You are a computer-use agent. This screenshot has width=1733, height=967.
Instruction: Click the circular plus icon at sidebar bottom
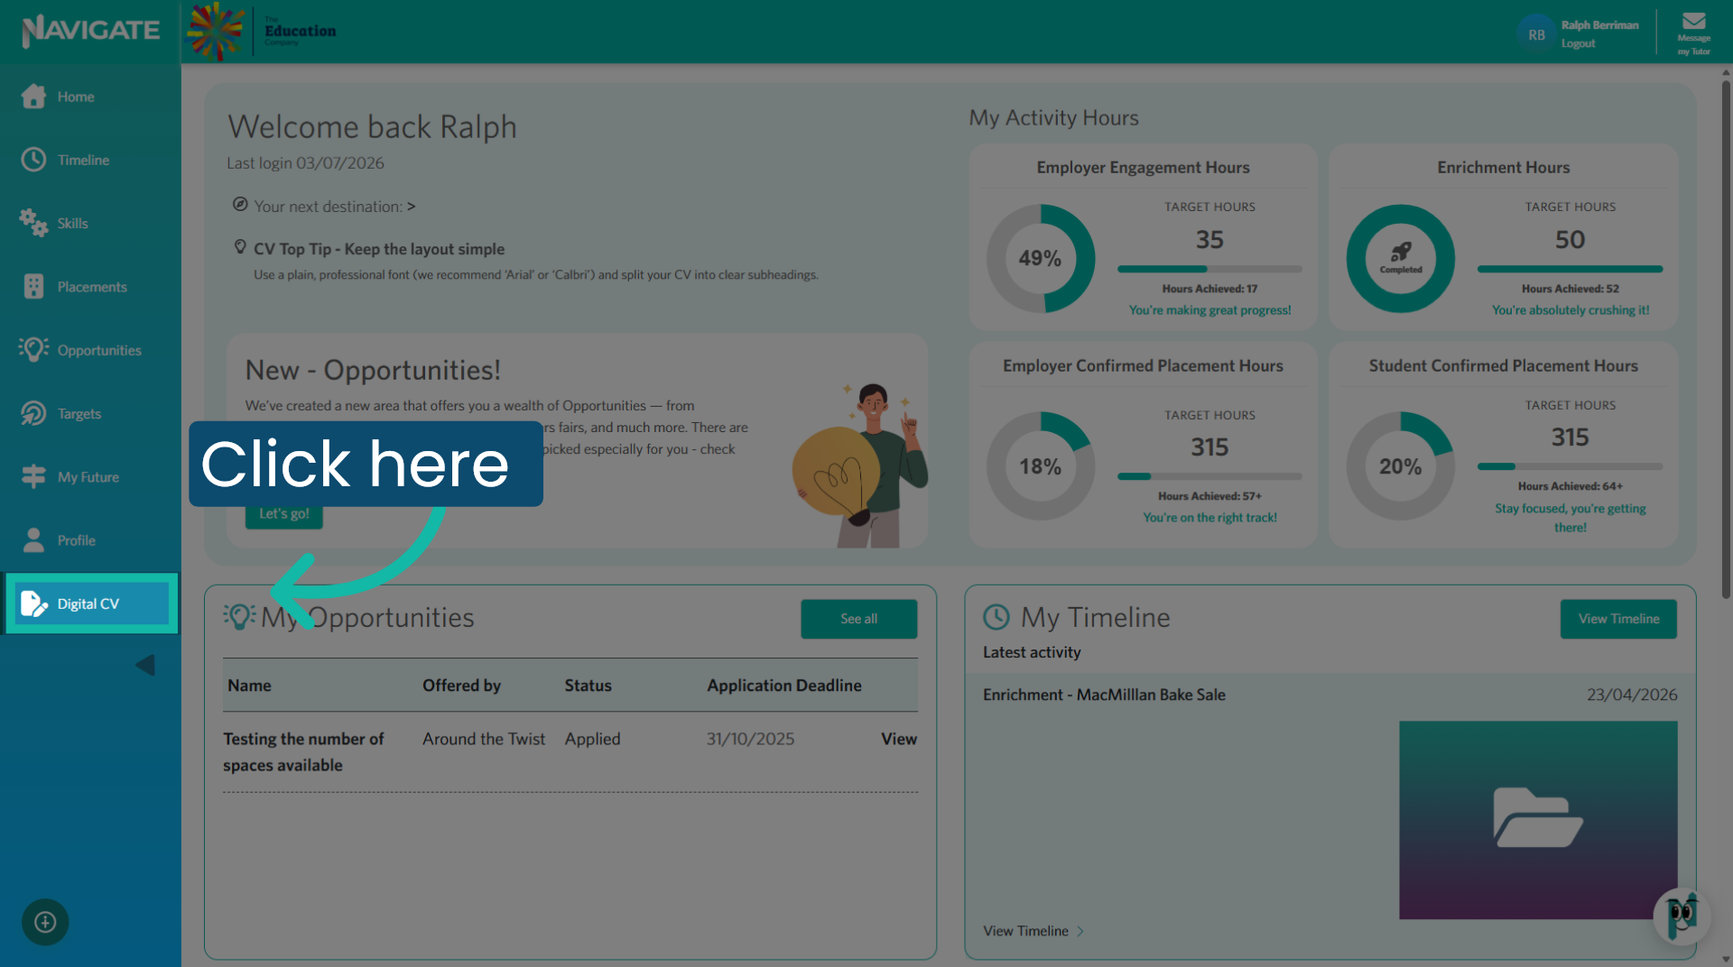pos(45,922)
